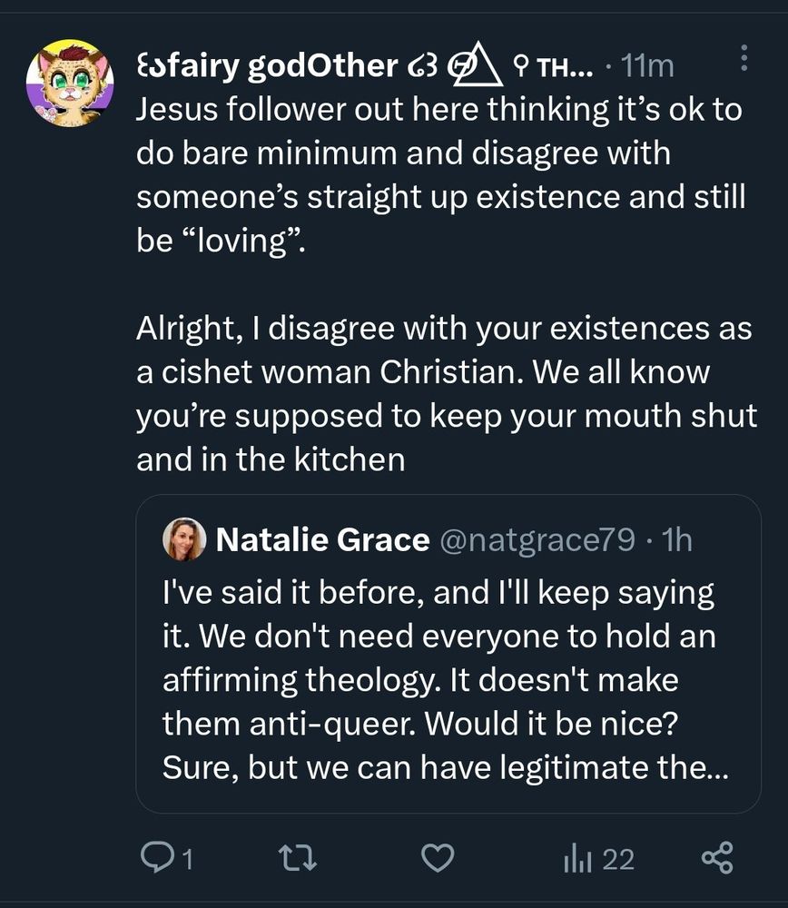Open the three-dot more options menu
This screenshot has height=908, width=788.
[x=744, y=58]
